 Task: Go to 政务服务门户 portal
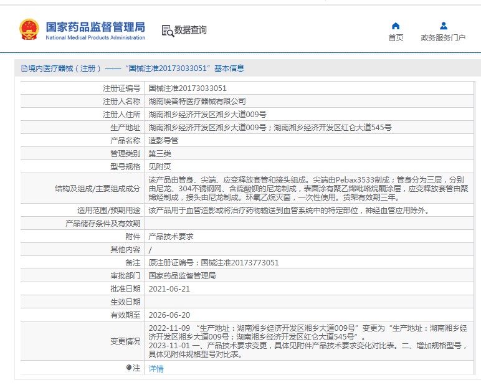click(443, 37)
